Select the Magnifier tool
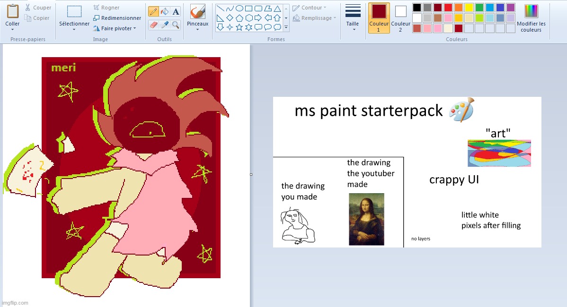The width and height of the screenshot is (567, 307). [175, 24]
